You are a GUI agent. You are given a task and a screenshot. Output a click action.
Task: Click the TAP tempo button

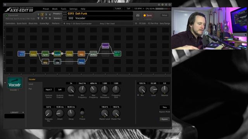128,8
